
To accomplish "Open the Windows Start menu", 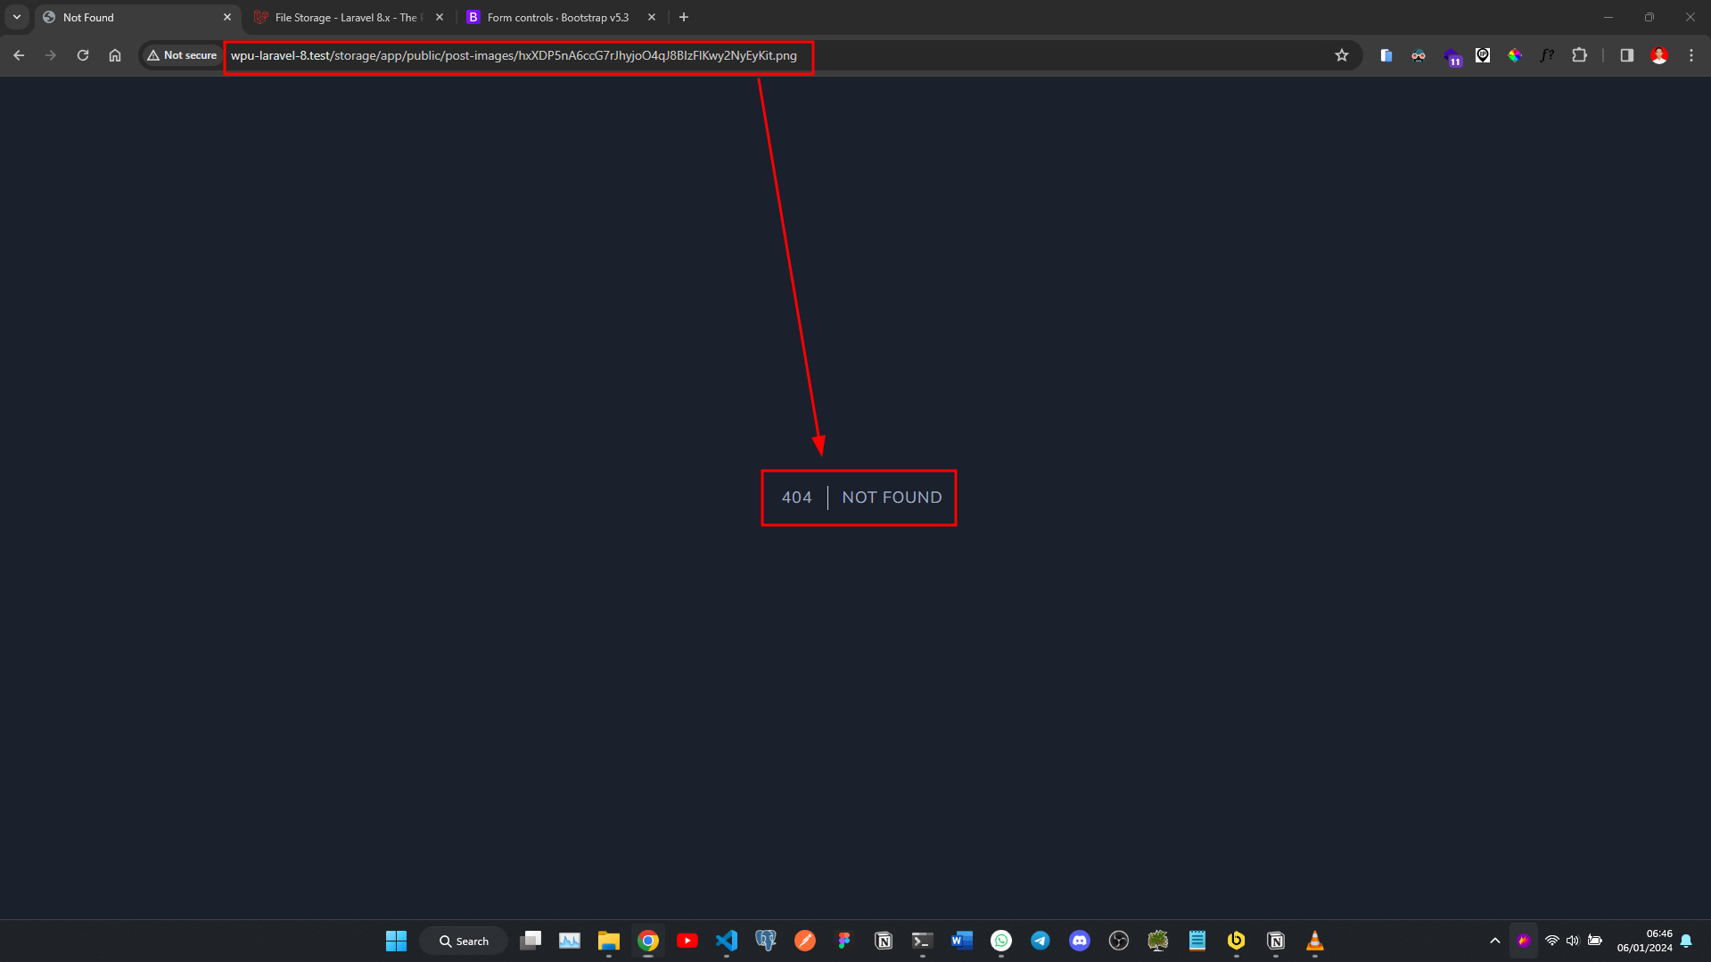I will 396,941.
